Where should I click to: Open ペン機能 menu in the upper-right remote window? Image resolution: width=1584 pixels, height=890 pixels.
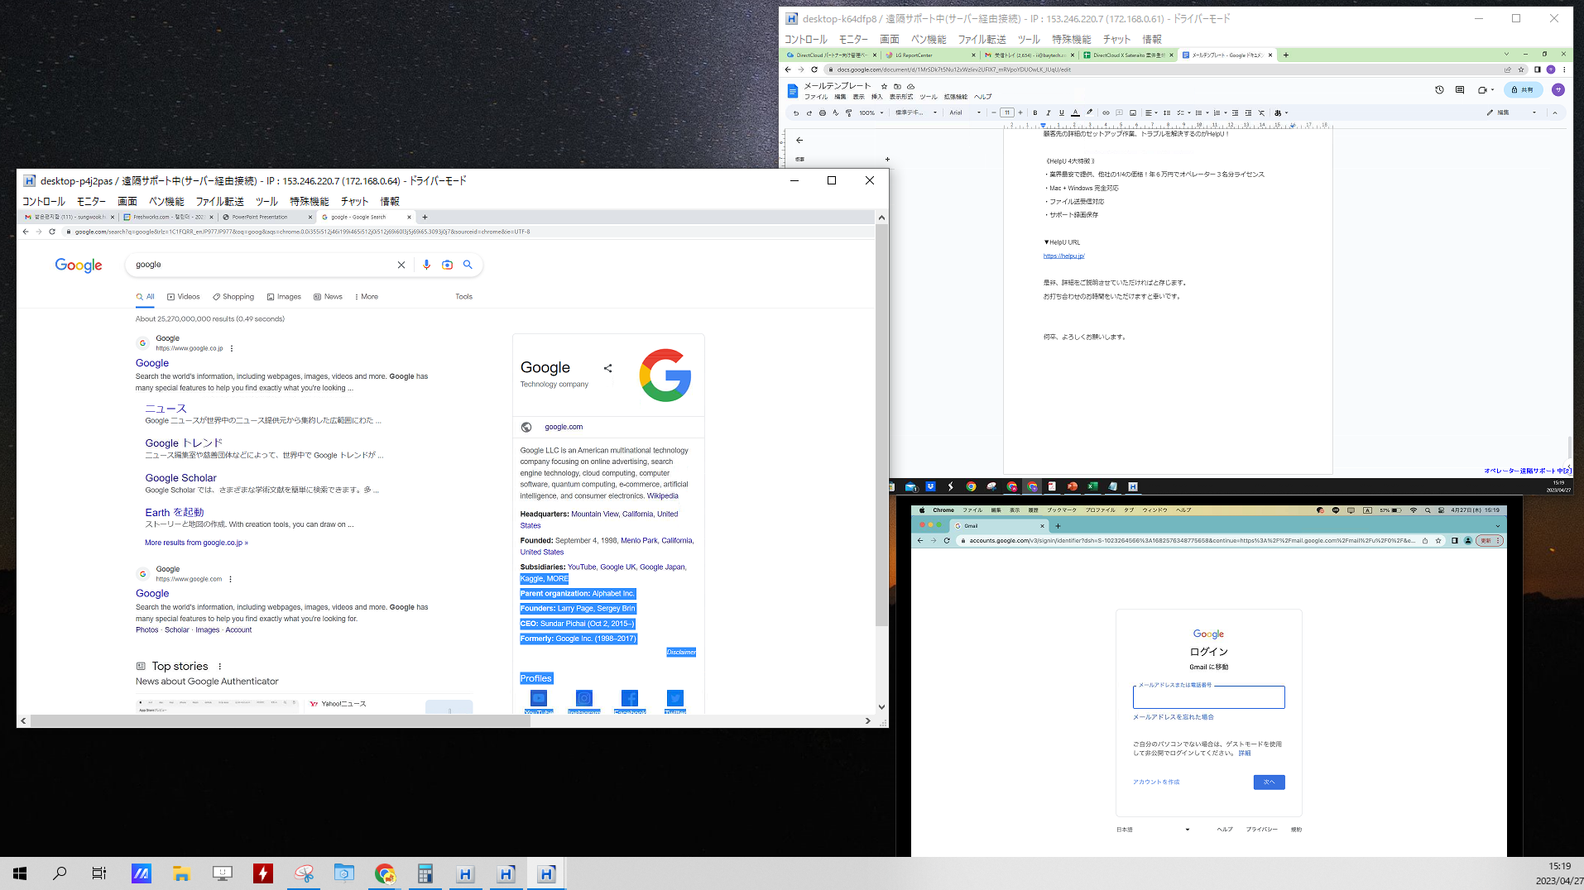pyautogui.click(x=929, y=40)
